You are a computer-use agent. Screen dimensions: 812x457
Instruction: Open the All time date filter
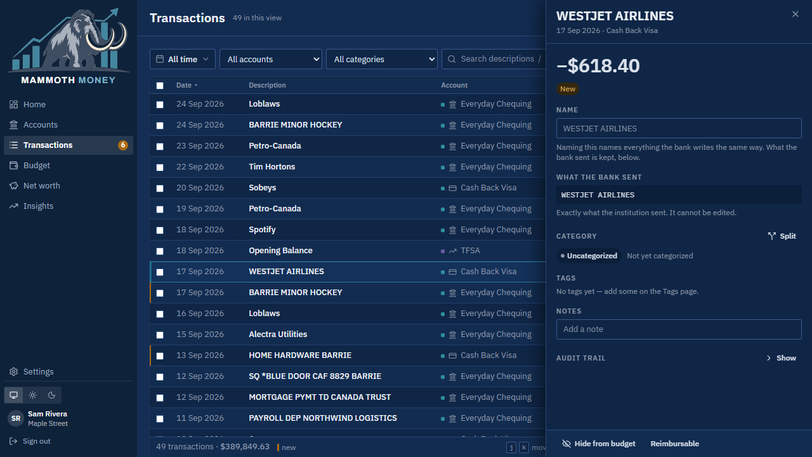click(183, 59)
